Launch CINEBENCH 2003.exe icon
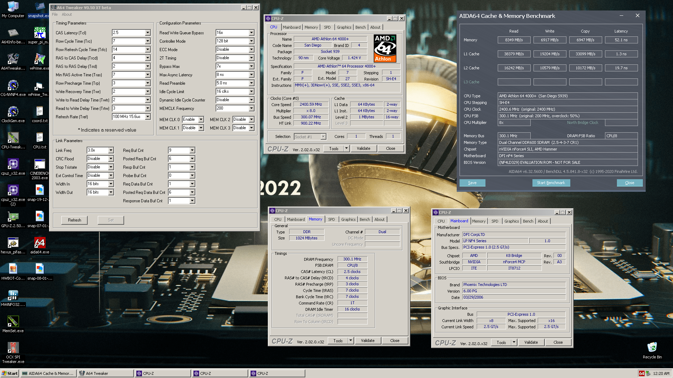Viewport: 673px width, 378px height. coord(39,169)
